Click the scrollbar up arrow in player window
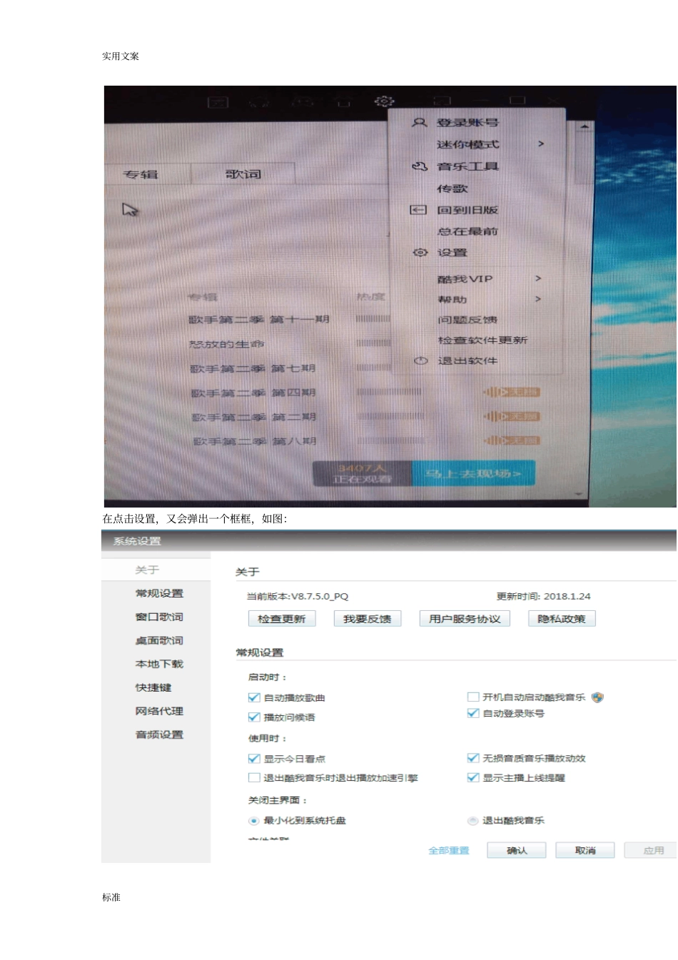The image size is (678, 960). (584, 126)
